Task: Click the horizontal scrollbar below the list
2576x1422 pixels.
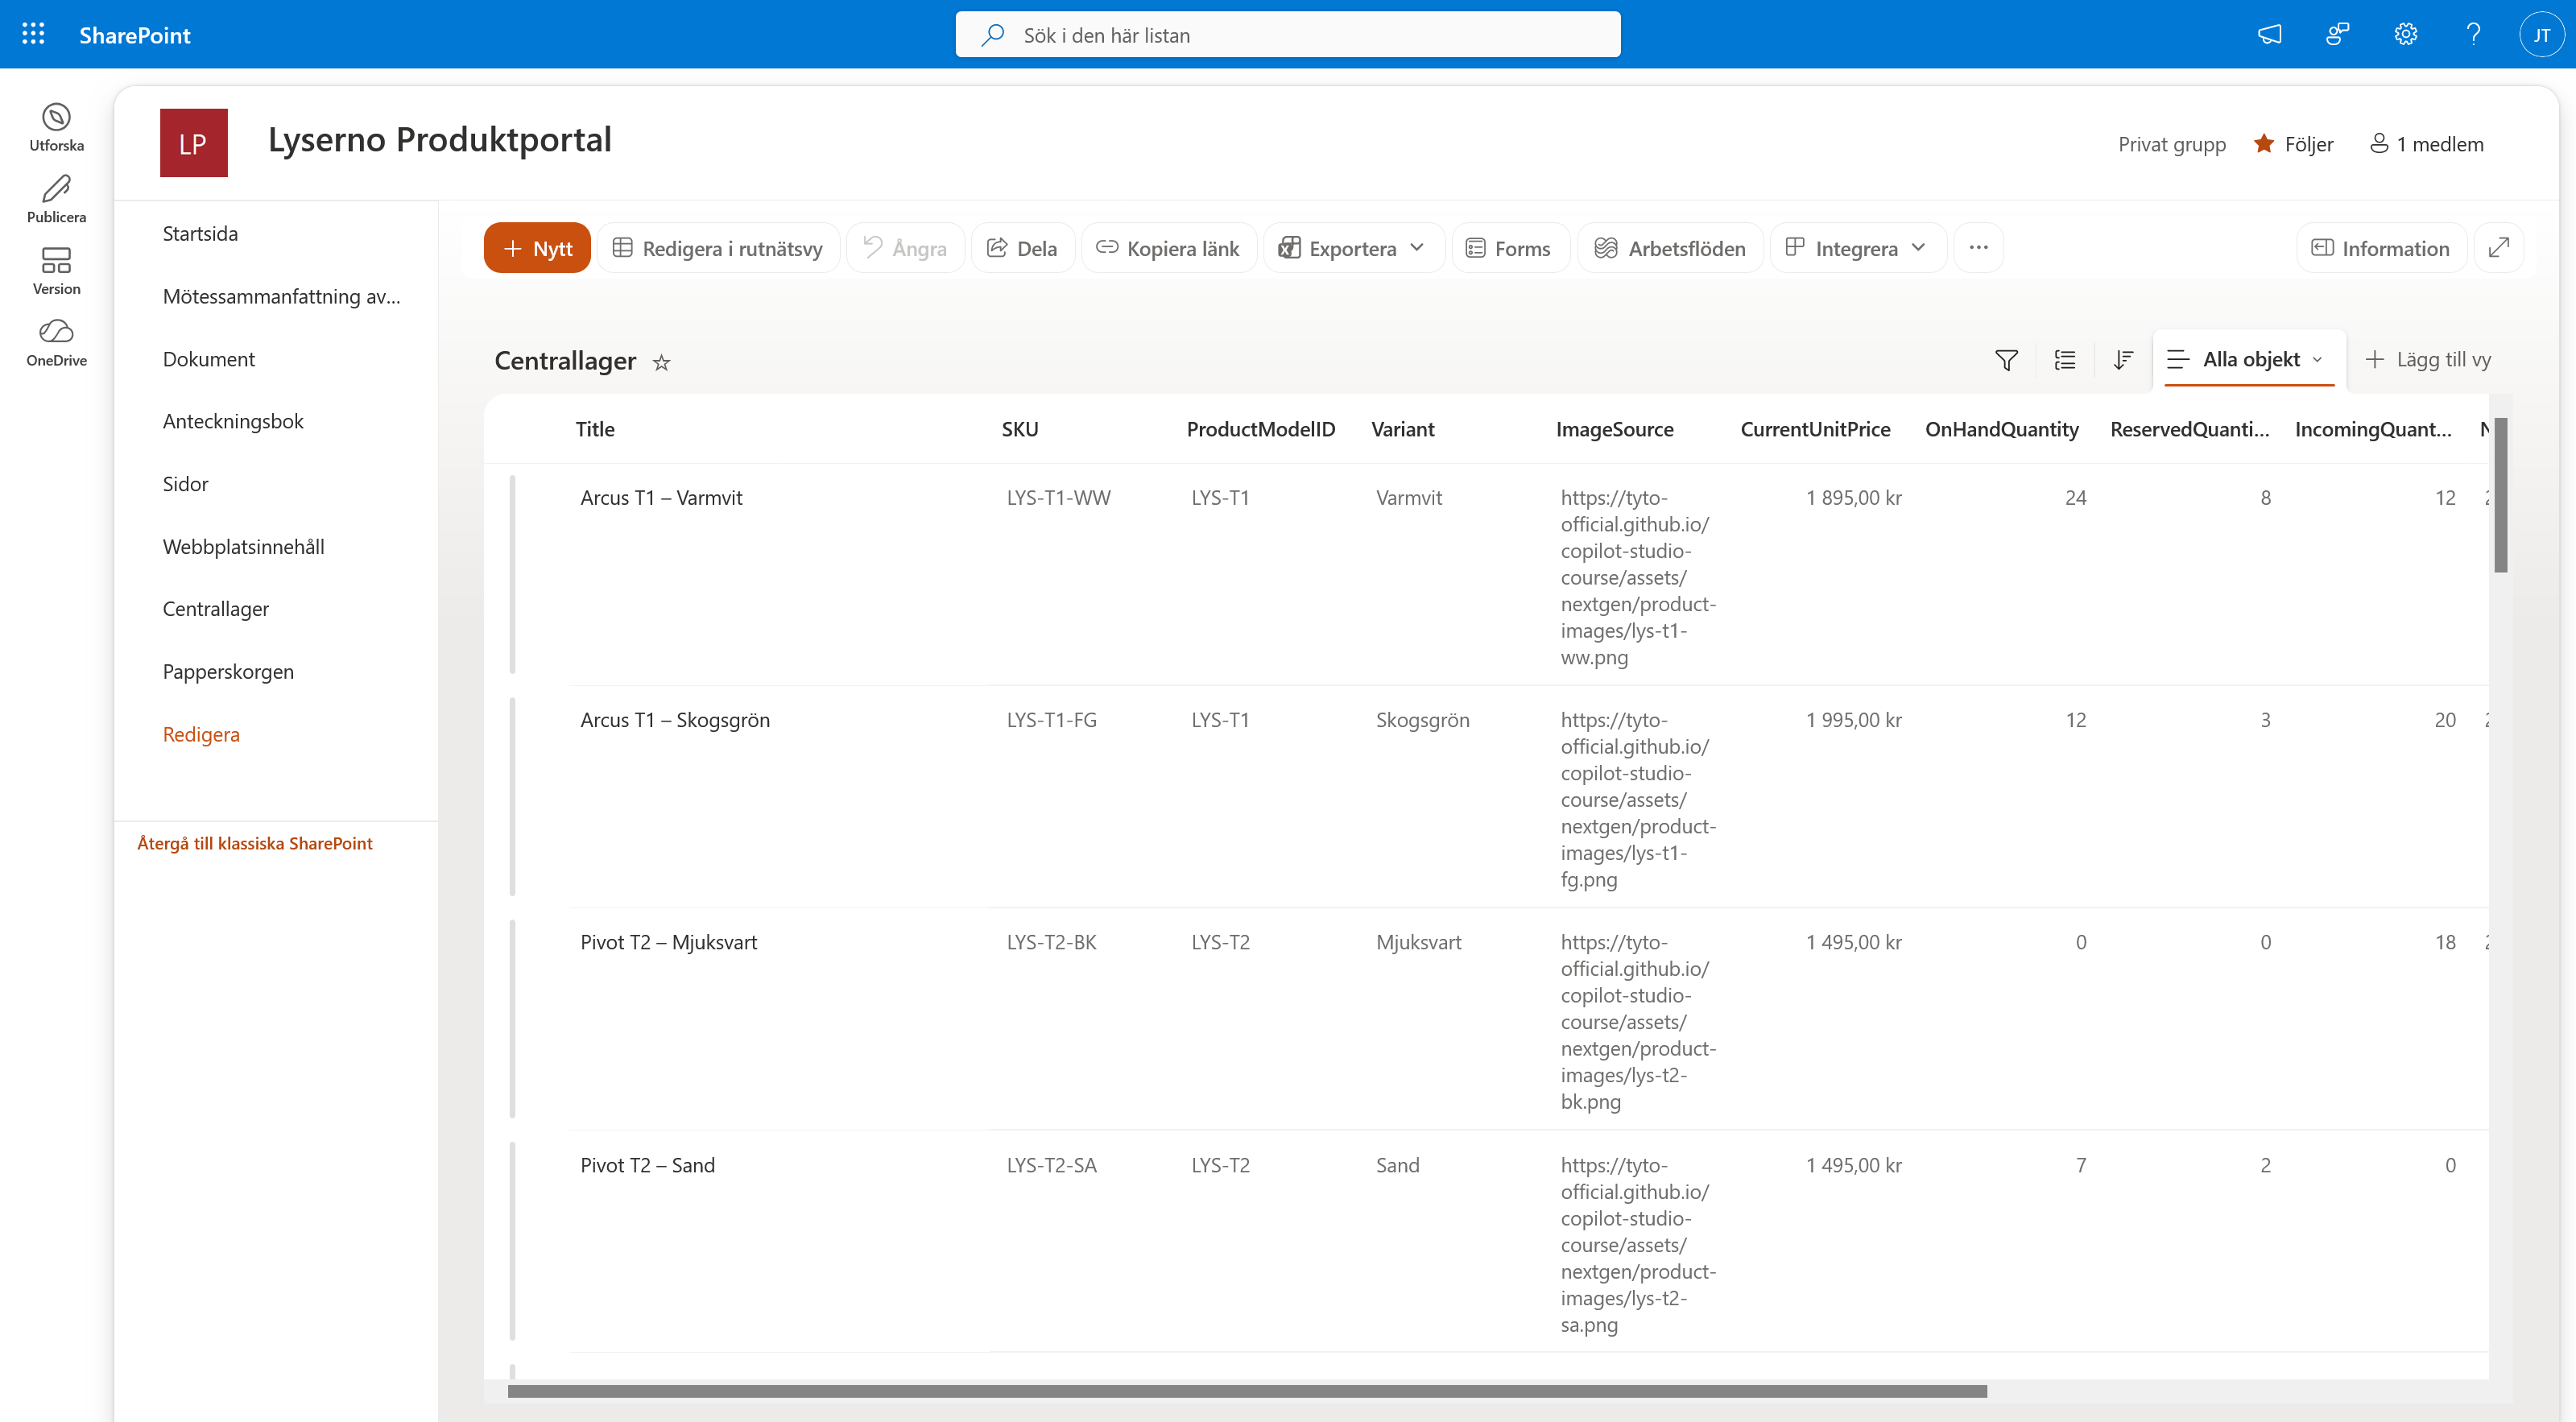Action: 1247,1391
